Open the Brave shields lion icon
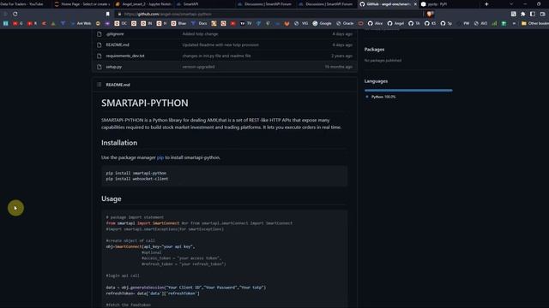Screen dimensions: 549x308 [430, 14]
